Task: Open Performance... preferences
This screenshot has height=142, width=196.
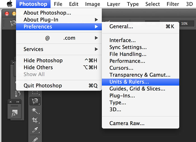Action: pos(141,61)
